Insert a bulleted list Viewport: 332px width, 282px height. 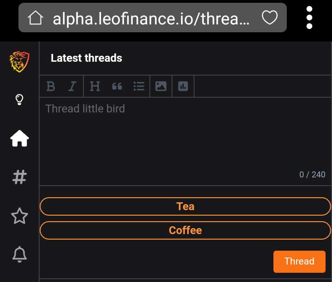139,86
